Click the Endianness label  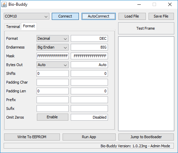[x=15, y=47]
